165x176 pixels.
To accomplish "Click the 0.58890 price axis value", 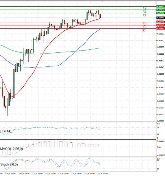I will tap(161, 121).
